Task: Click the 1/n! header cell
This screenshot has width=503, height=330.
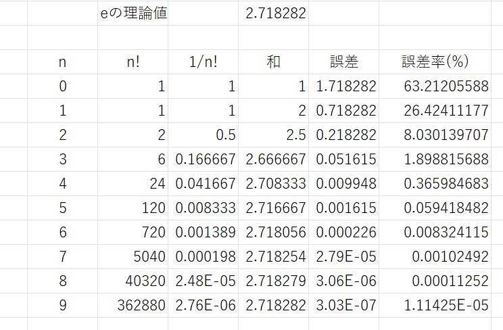Action: pos(203,62)
